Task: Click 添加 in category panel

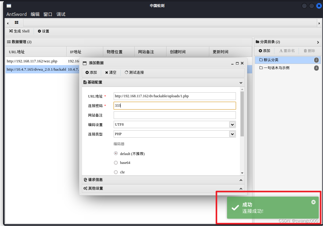Action: point(265,51)
